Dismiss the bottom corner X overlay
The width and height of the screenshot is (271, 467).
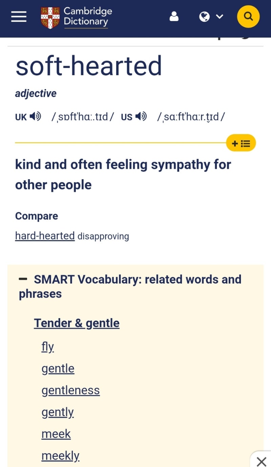(261, 461)
